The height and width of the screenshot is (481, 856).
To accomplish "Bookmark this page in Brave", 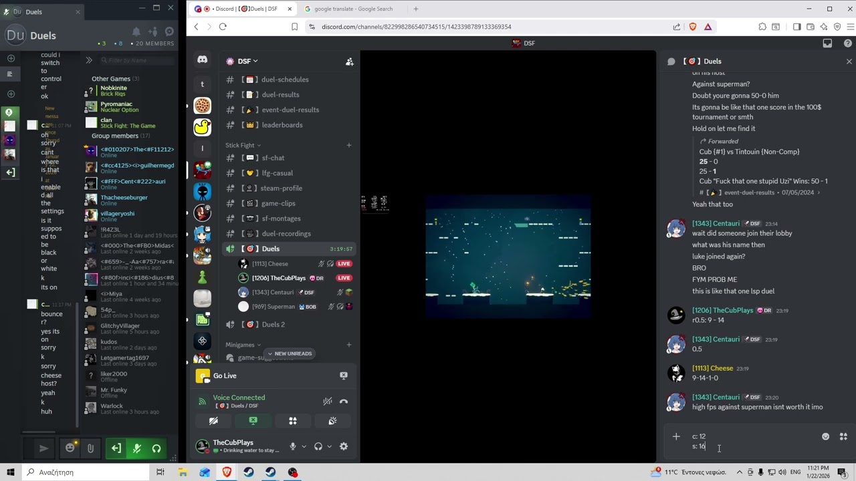I will tap(294, 27).
